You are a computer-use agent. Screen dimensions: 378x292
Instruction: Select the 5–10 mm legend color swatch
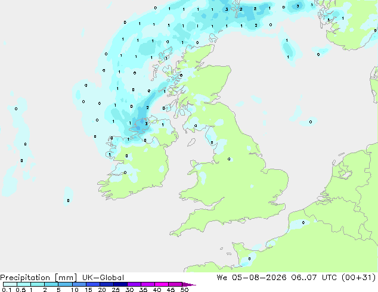[65, 284]
